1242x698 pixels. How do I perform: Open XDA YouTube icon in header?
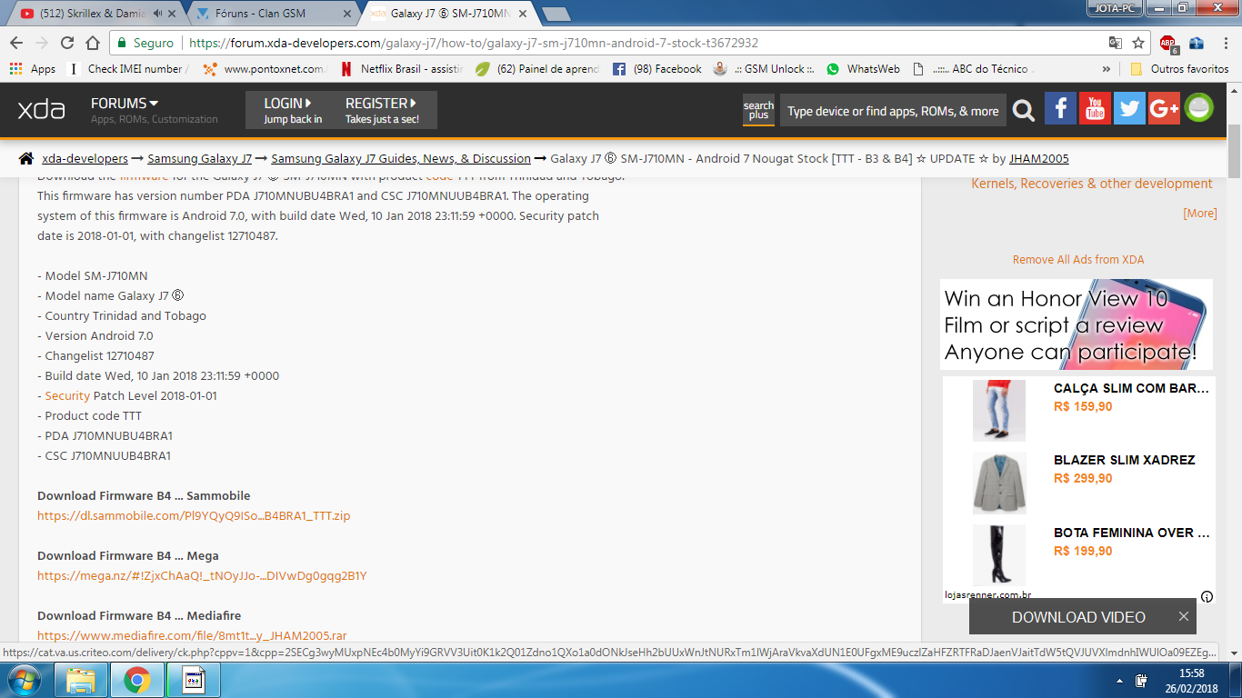[x=1095, y=109]
